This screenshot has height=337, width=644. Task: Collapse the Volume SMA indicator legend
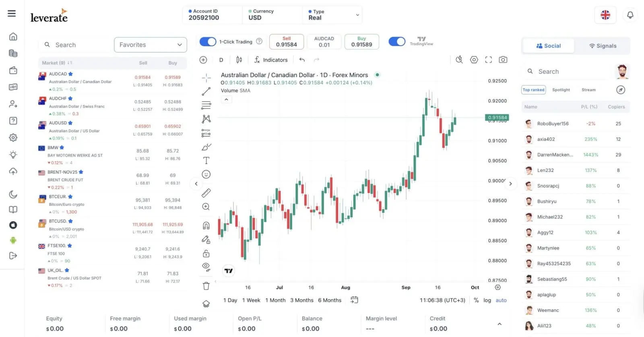coord(226,99)
